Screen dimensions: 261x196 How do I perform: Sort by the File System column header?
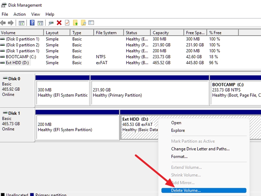(x=109, y=33)
